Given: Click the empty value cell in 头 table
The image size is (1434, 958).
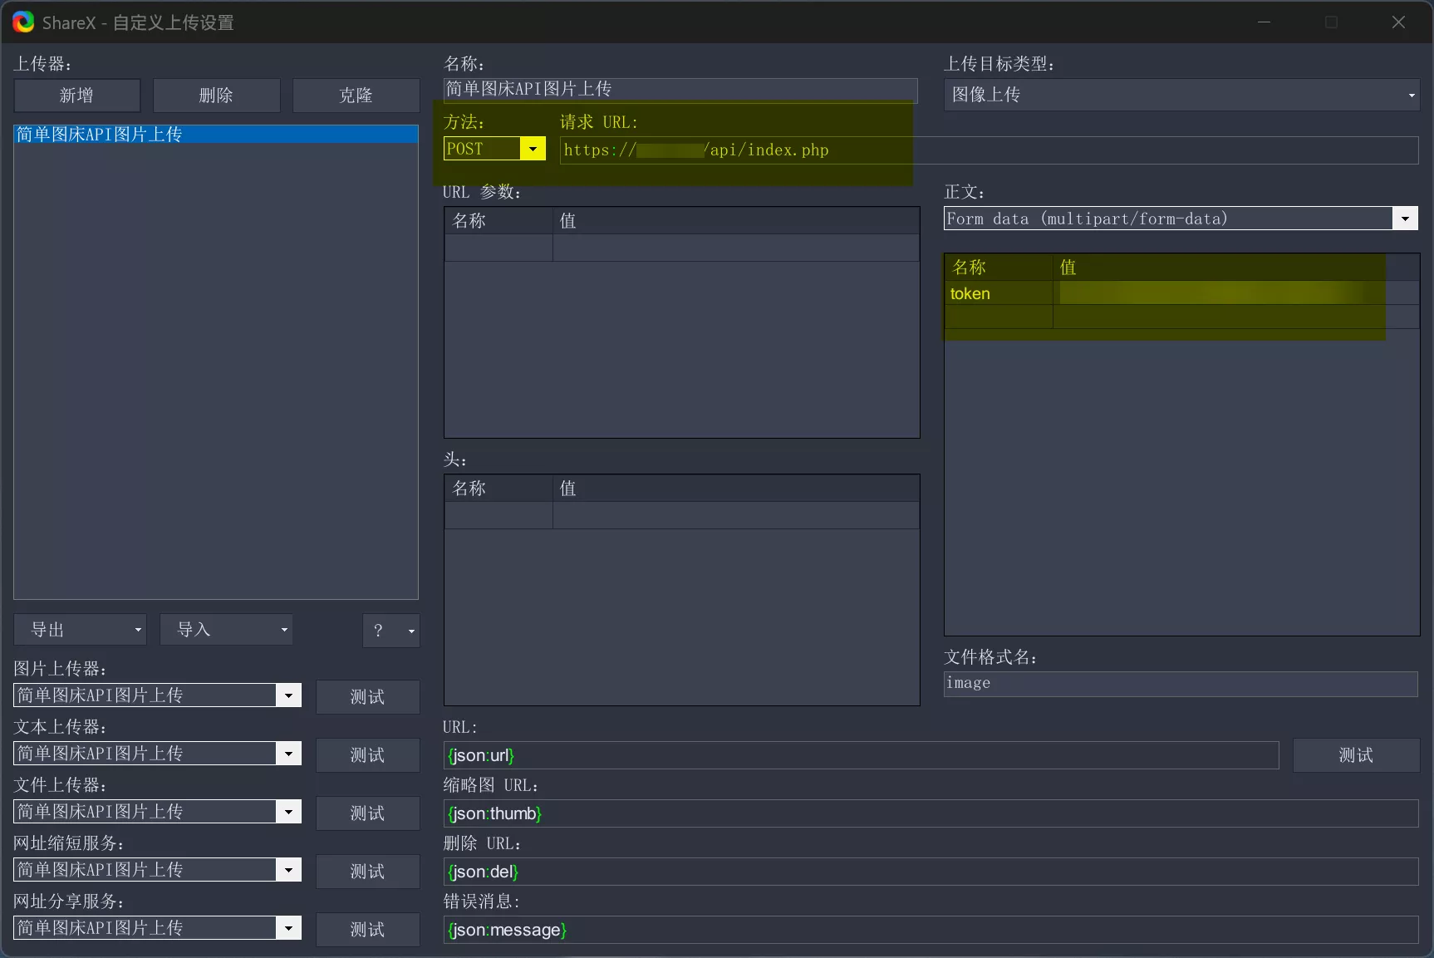Looking at the screenshot, I should point(736,515).
